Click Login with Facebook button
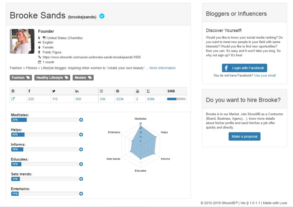This screenshot has height=207, width=293. pyautogui.click(x=245, y=68)
